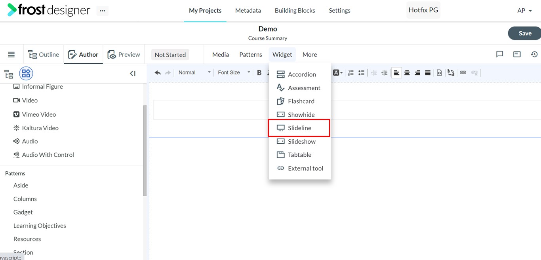This screenshot has width=541, height=260.
Task: Insert a hyperlink with link icon
Action: [463, 72]
